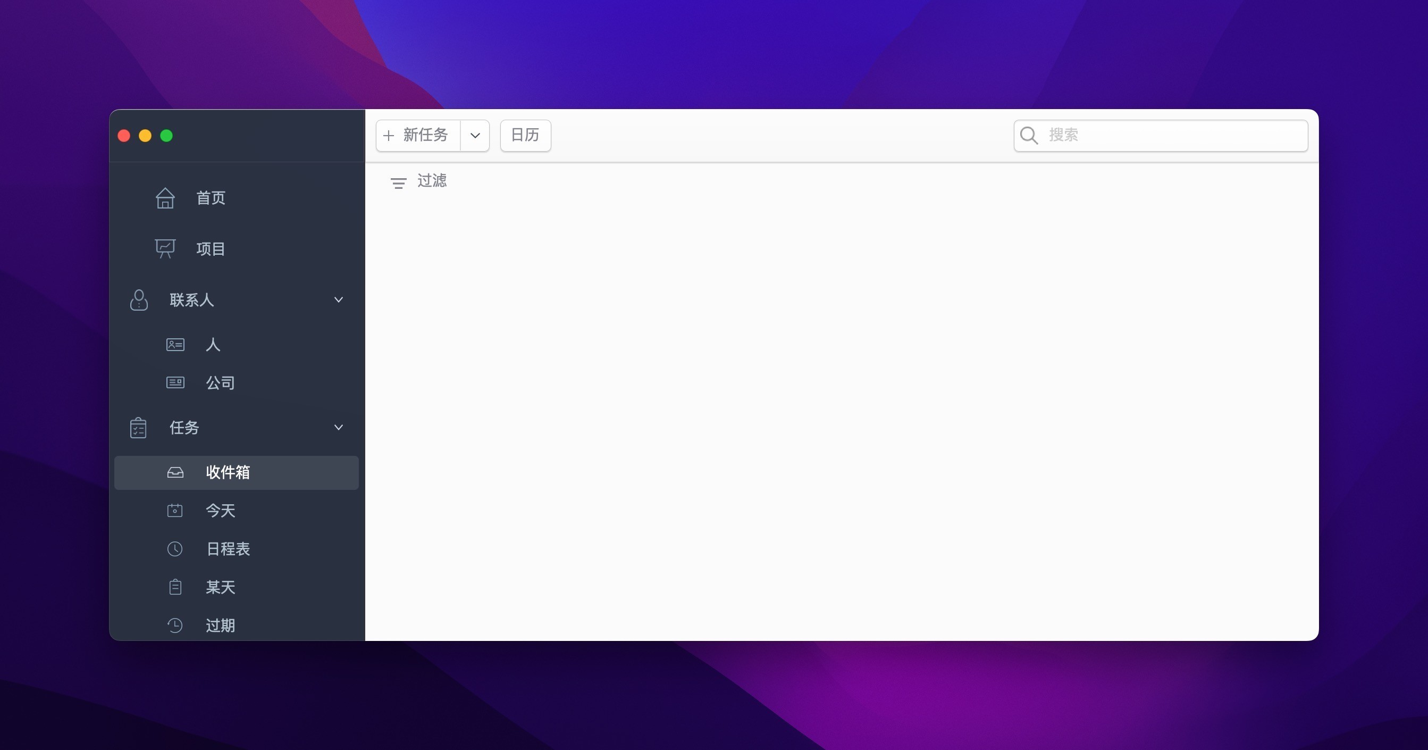Image resolution: width=1428 pixels, height=750 pixels.
Task: Click the person icon beside 联系人
Action: [x=139, y=300]
